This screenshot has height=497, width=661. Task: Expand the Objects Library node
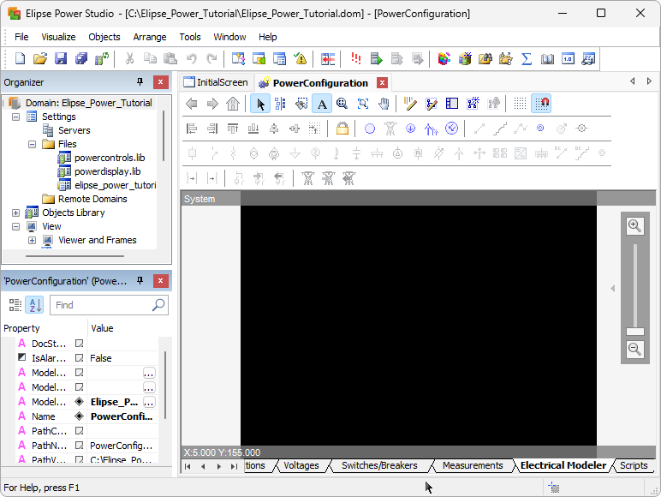click(x=15, y=213)
